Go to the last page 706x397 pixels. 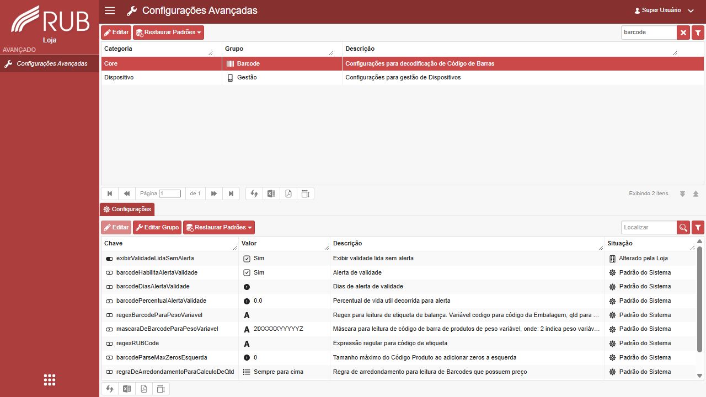231,194
